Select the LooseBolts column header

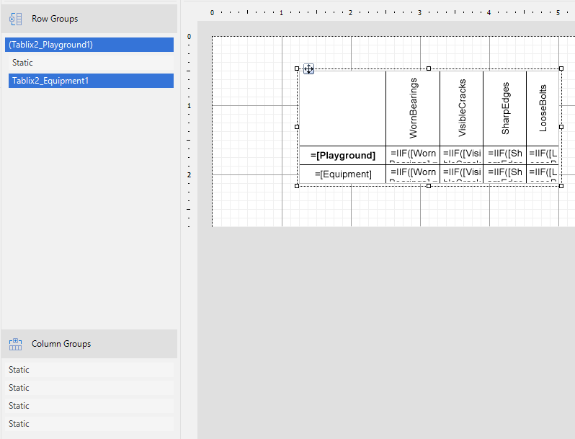click(543, 108)
